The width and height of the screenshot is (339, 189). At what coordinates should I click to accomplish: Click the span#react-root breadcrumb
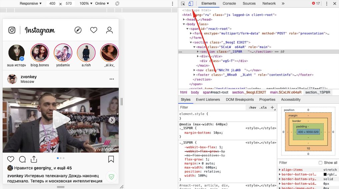215,92
